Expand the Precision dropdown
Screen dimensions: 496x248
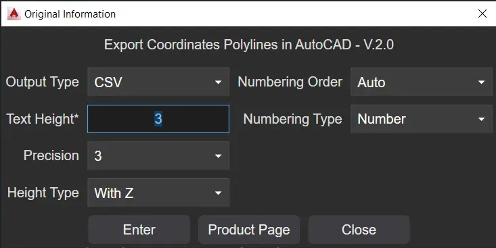(158, 155)
